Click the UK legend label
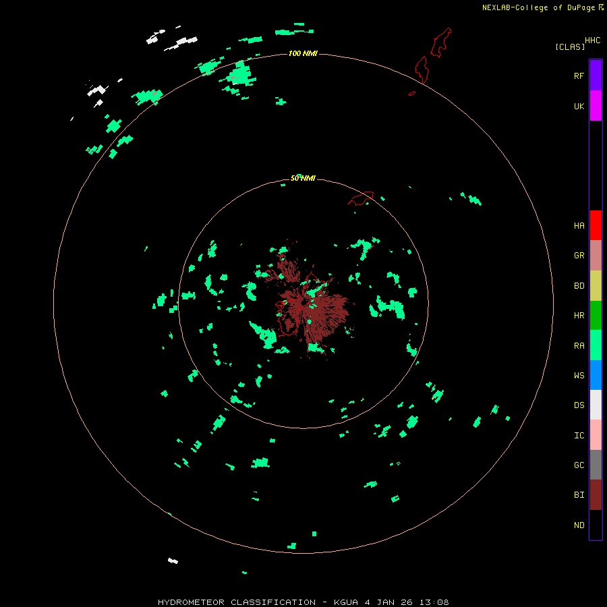 click(x=579, y=106)
